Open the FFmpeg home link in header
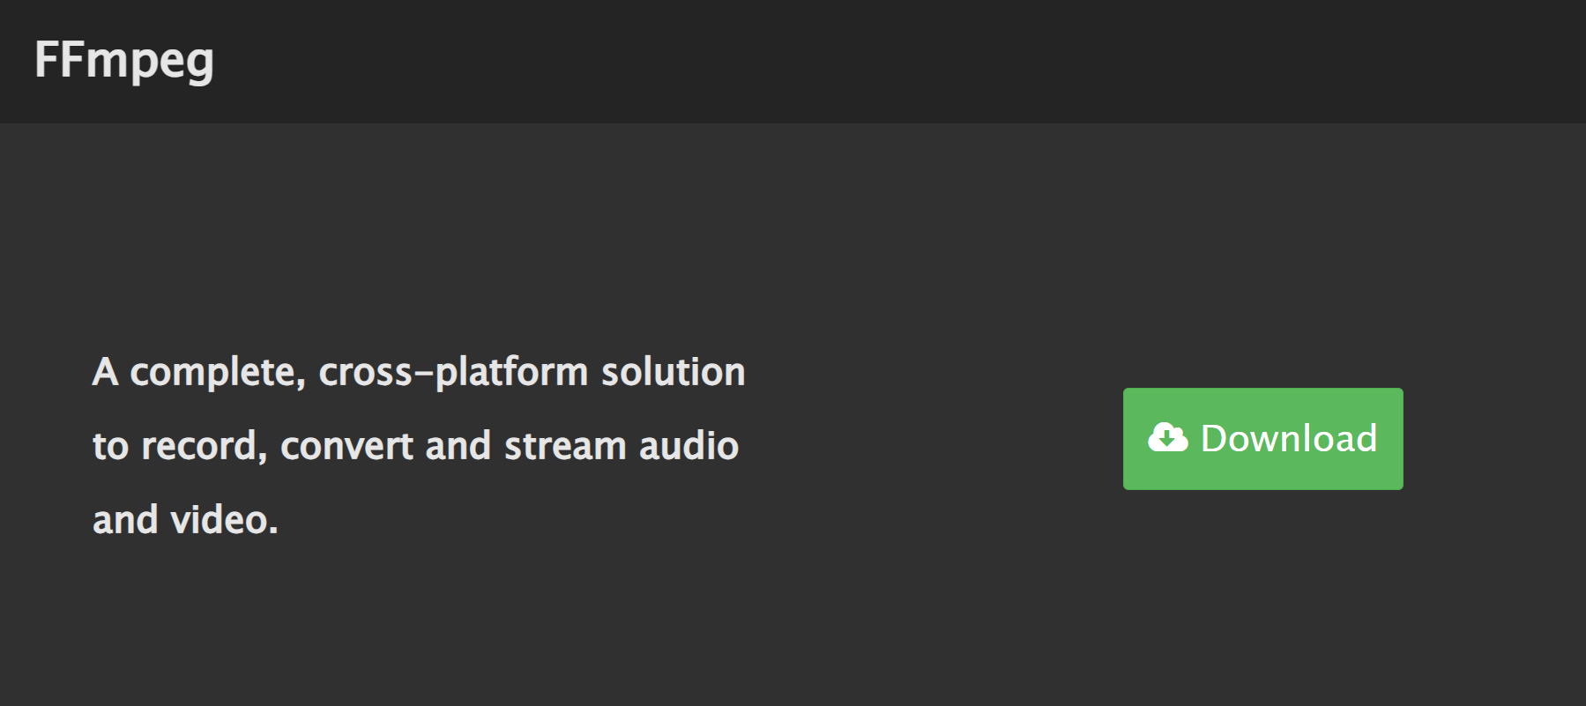The image size is (1586, 706). (x=124, y=60)
